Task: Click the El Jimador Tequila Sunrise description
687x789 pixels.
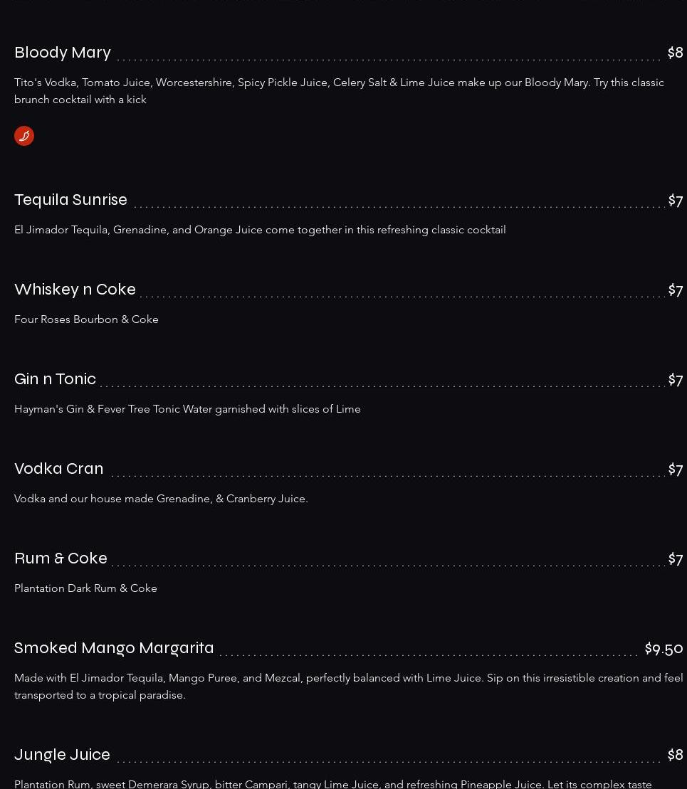Action: (260, 230)
